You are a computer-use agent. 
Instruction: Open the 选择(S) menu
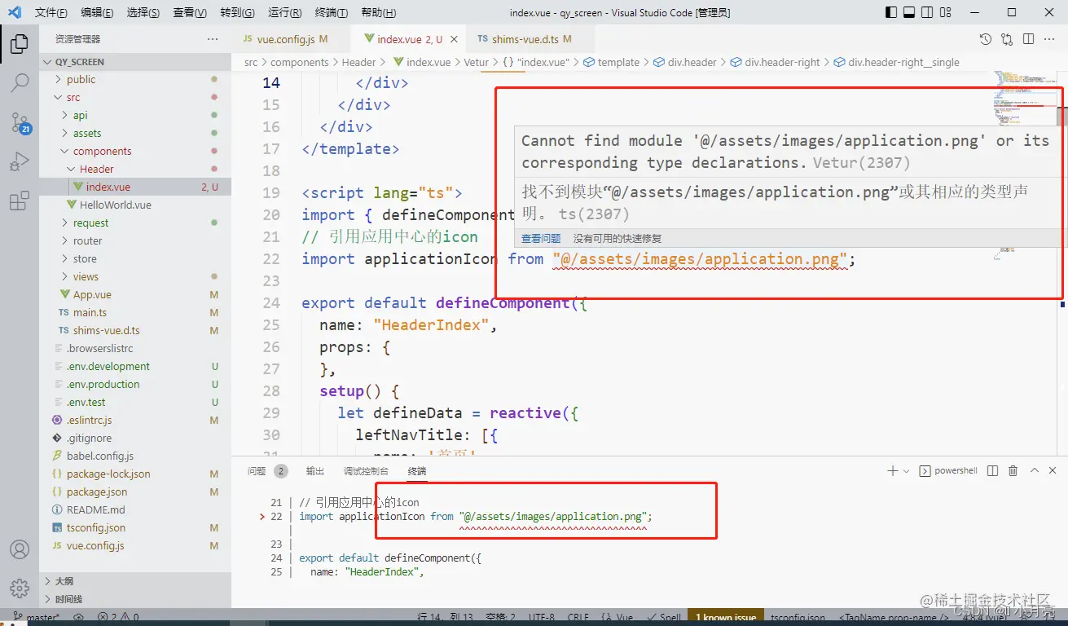tap(143, 12)
